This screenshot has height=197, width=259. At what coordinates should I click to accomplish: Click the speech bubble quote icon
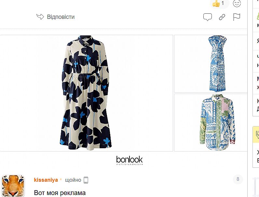208,17
